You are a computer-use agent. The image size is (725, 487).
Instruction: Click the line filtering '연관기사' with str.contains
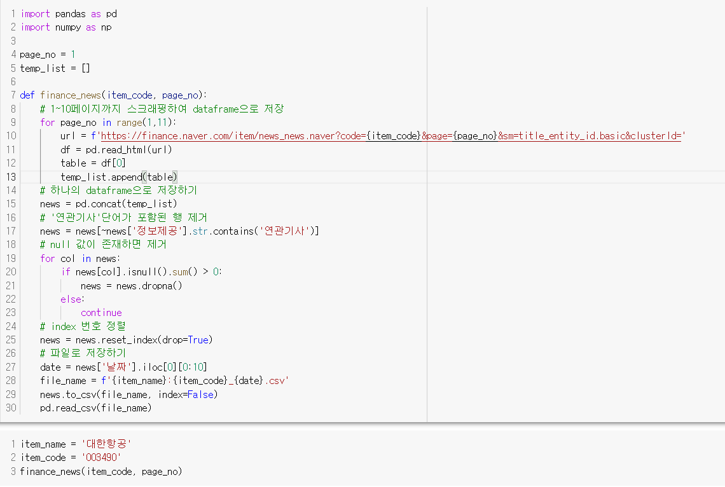coord(179,231)
